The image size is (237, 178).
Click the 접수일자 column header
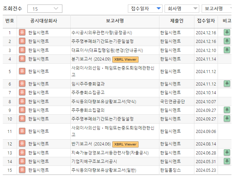(x=206, y=21)
